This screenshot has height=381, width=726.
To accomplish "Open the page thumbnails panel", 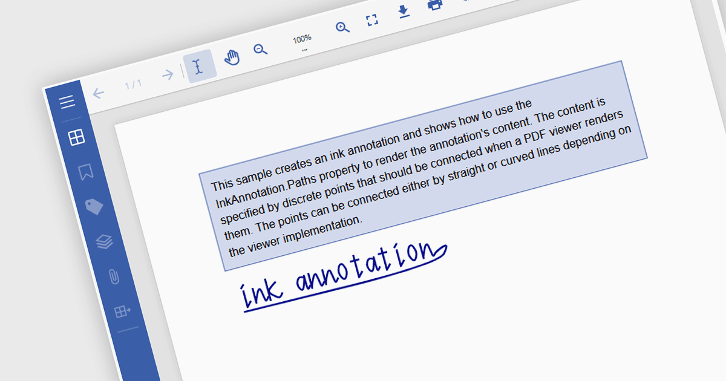I will coord(77,137).
